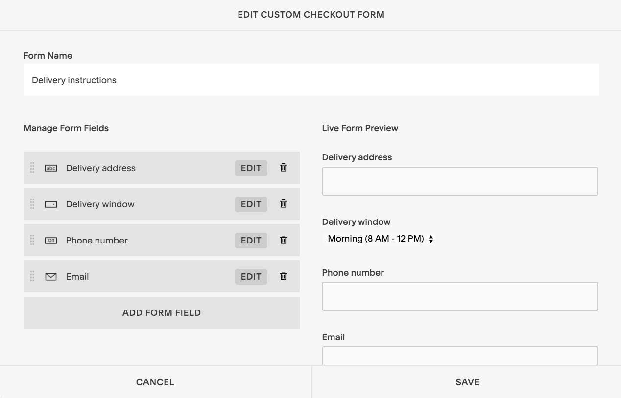Screen dimensions: 621x398
Task: Click the Email row drag handle
Action: 32,276
